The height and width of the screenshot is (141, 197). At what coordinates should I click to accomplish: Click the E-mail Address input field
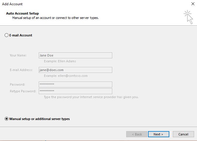pyautogui.click(x=75, y=70)
